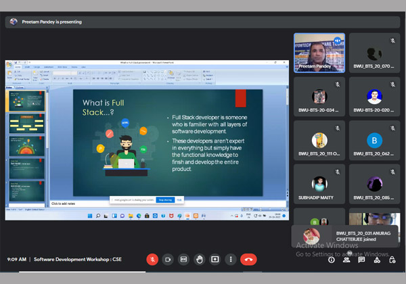Select the SUBHADIP MAITY participant tile
Image resolution: width=406 pixels, height=284 pixels.
[x=319, y=184]
